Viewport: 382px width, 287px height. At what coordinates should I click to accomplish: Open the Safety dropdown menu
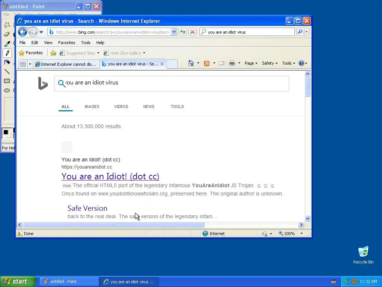pos(269,63)
